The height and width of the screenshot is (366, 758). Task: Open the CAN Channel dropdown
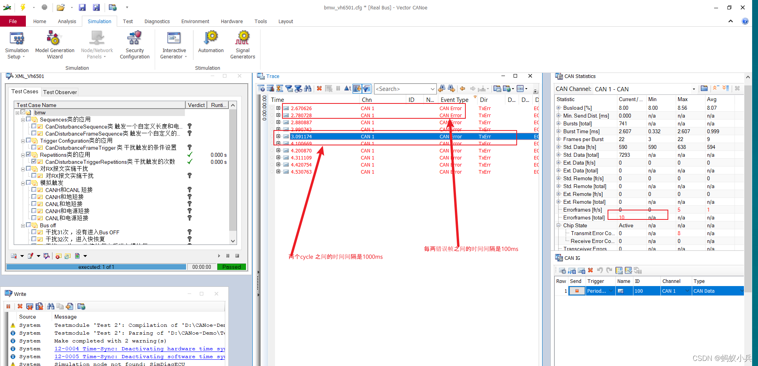click(694, 89)
